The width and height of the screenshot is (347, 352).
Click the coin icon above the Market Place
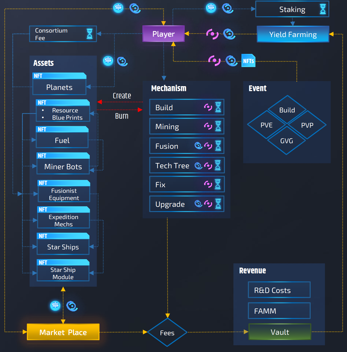tap(55, 305)
